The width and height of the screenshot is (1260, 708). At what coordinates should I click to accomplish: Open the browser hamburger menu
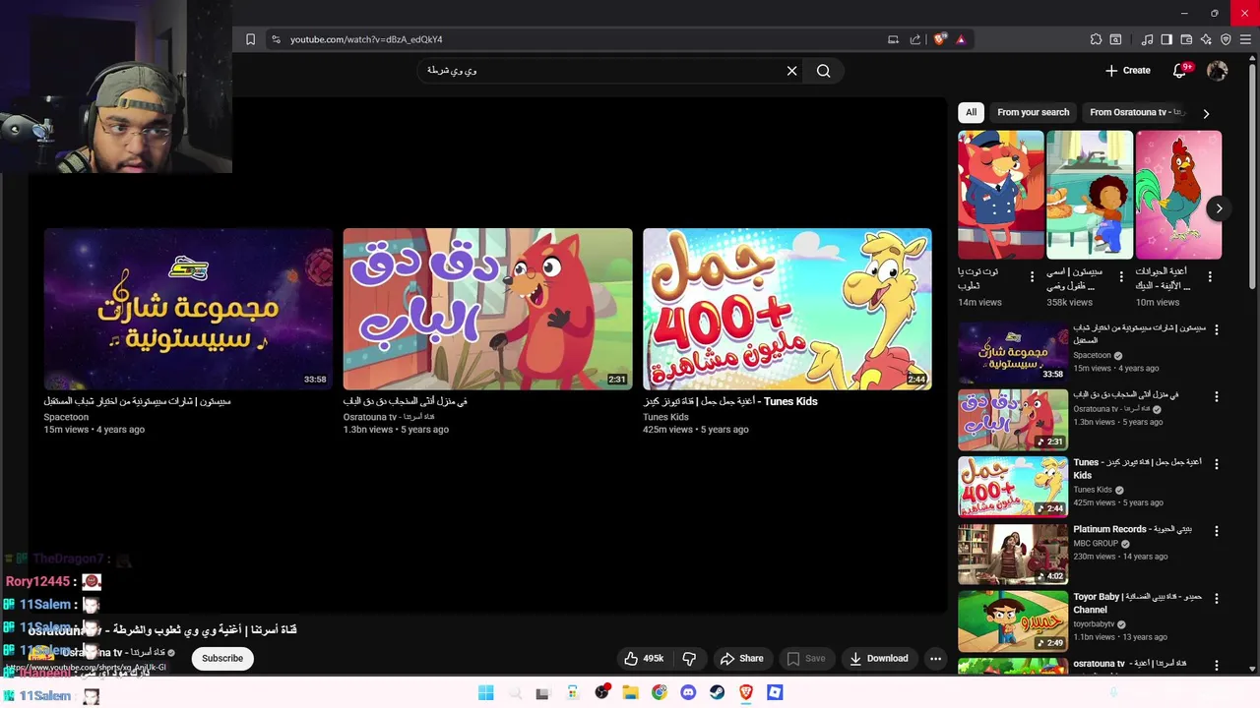1246,39
